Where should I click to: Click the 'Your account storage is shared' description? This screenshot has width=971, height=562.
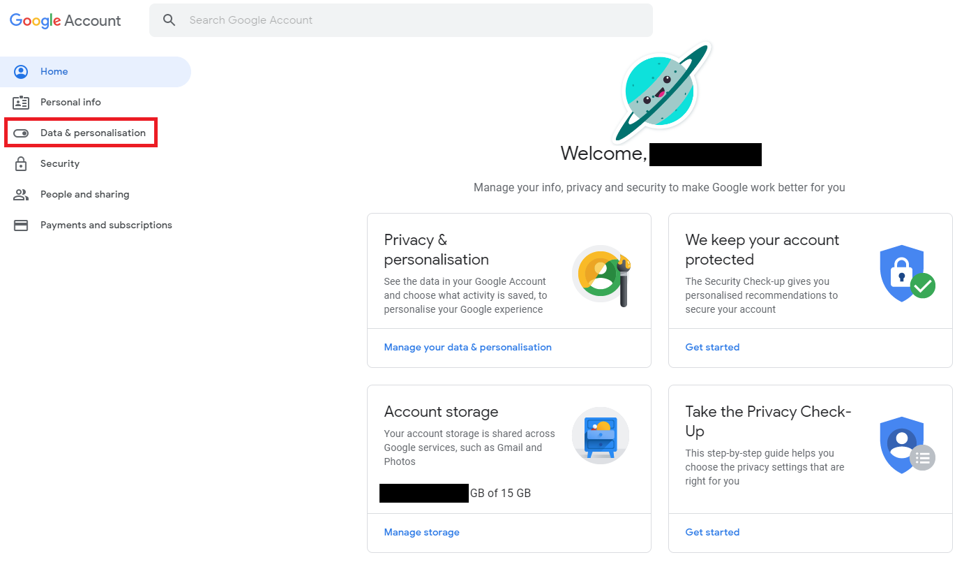(469, 448)
